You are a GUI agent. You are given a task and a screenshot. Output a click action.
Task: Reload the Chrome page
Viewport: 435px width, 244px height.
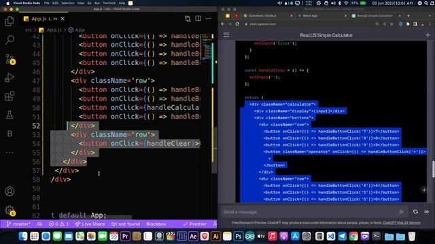coord(237,24)
